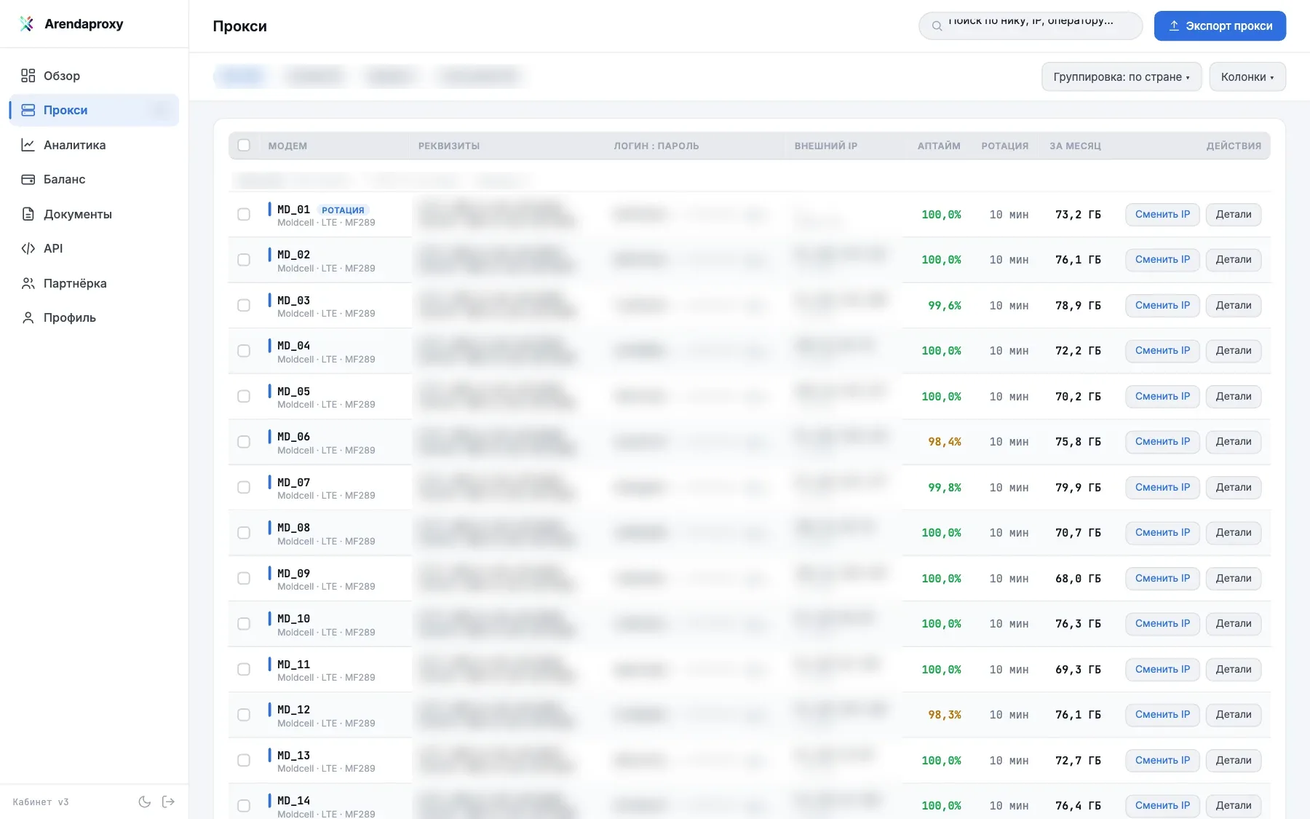This screenshot has height=819, width=1310.
Task: Click the search magnifier icon
Action: (x=937, y=26)
